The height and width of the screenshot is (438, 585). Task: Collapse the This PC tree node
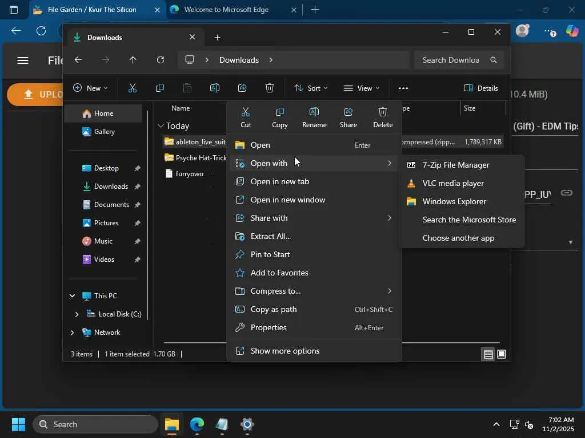click(x=73, y=296)
